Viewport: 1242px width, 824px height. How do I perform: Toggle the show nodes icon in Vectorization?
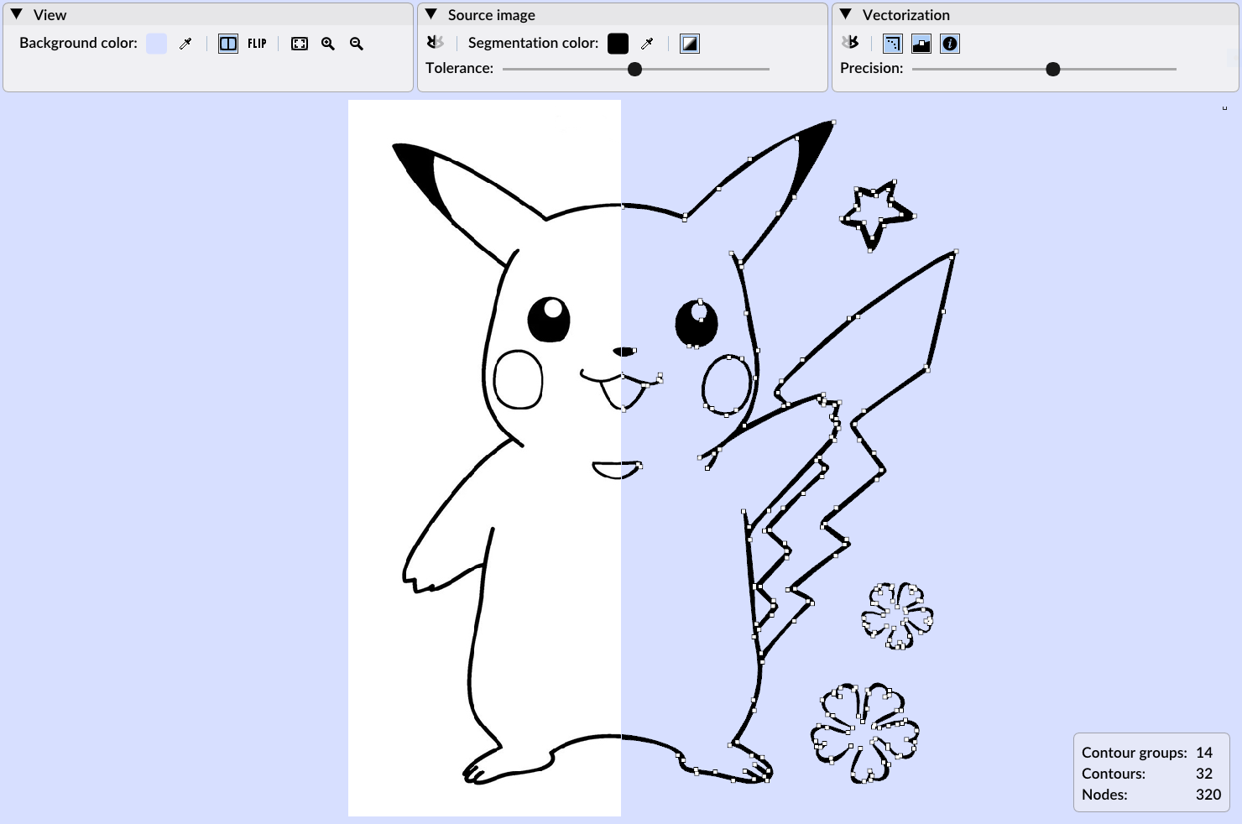[x=892, y=43]
